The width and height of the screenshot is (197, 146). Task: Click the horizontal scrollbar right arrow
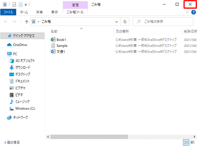[x=194, y=137]
